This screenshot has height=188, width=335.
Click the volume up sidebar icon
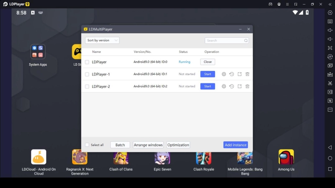point(330,30)
